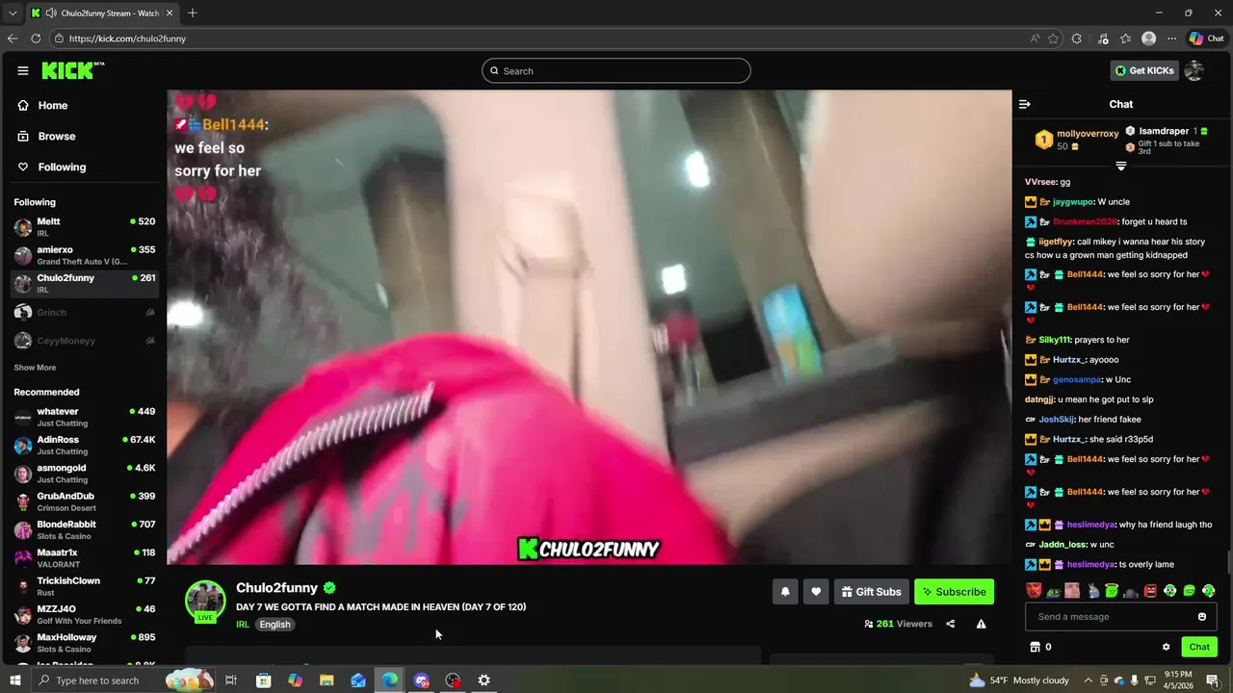The image size is (1233, 693).
Task: Open Meltt channel in Following list
Action: (x=85, y=226)
